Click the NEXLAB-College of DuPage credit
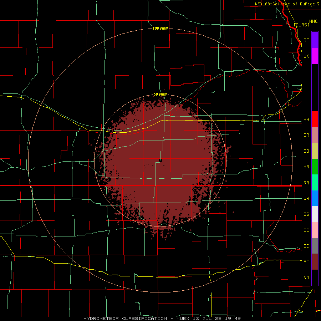The width and height of the screenshot is (321, 321). [285, 4]
